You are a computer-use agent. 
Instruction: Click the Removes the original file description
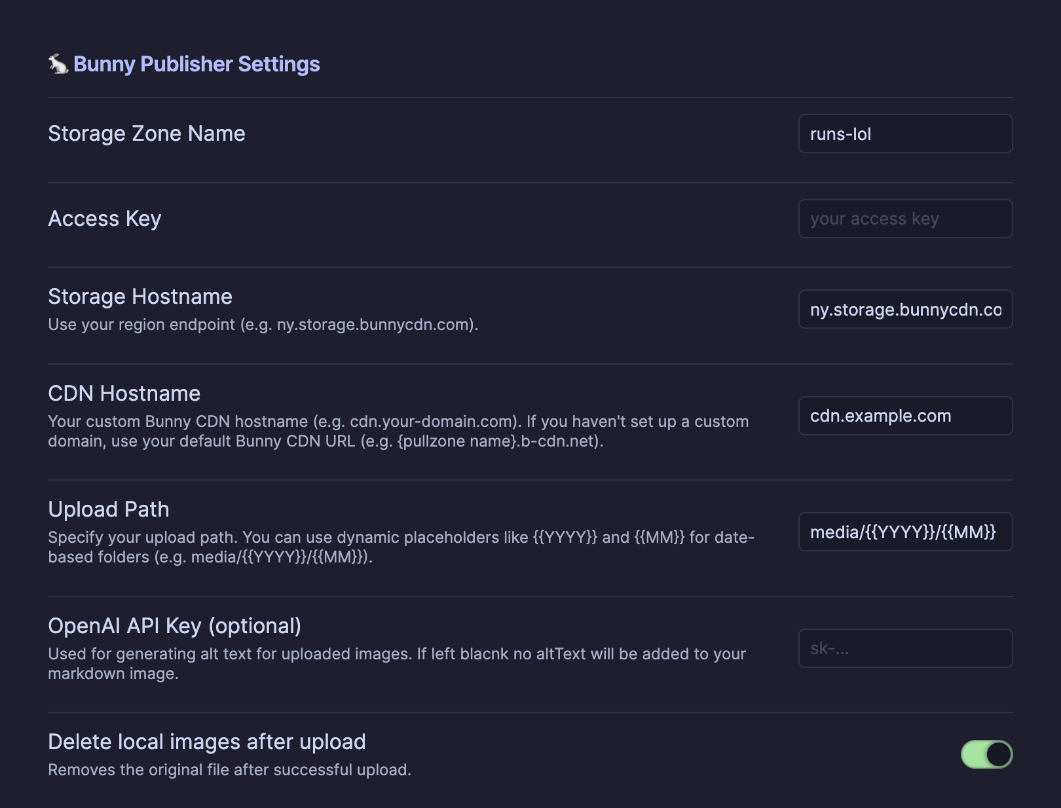[x=230, y=770]
